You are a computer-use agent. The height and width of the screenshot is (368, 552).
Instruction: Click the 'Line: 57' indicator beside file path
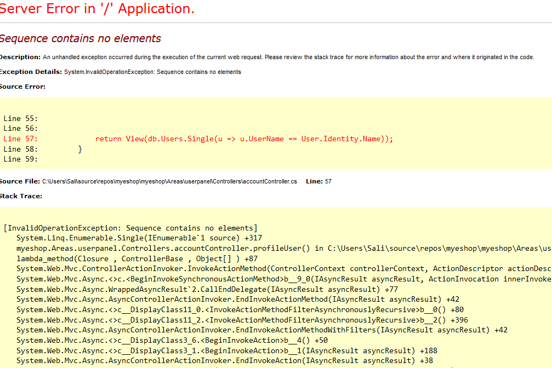[318, 181]
